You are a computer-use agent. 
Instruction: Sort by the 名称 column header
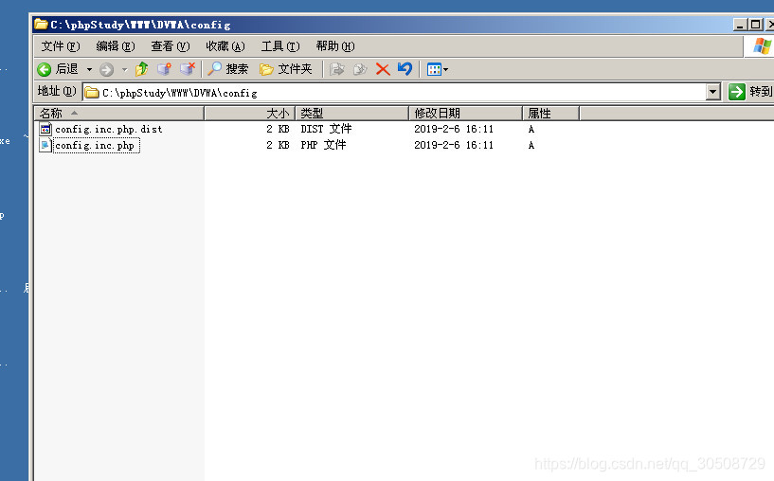119,114
